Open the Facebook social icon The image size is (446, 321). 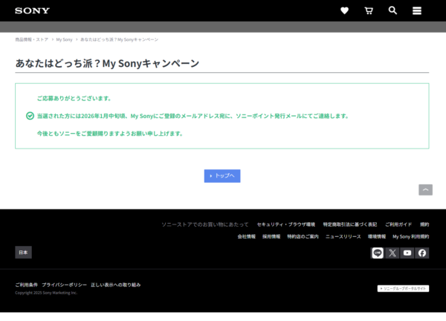[422, 253]
